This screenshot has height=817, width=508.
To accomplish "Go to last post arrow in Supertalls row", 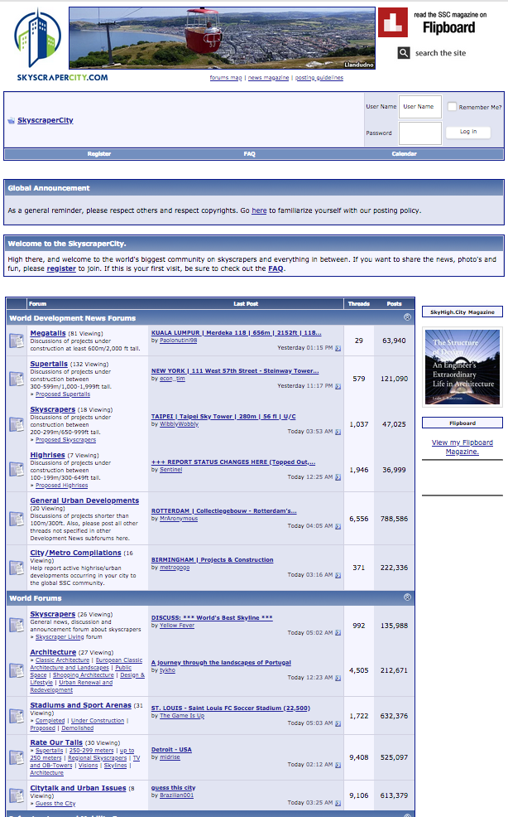I will pyautogui.click(x=338, y=386).
